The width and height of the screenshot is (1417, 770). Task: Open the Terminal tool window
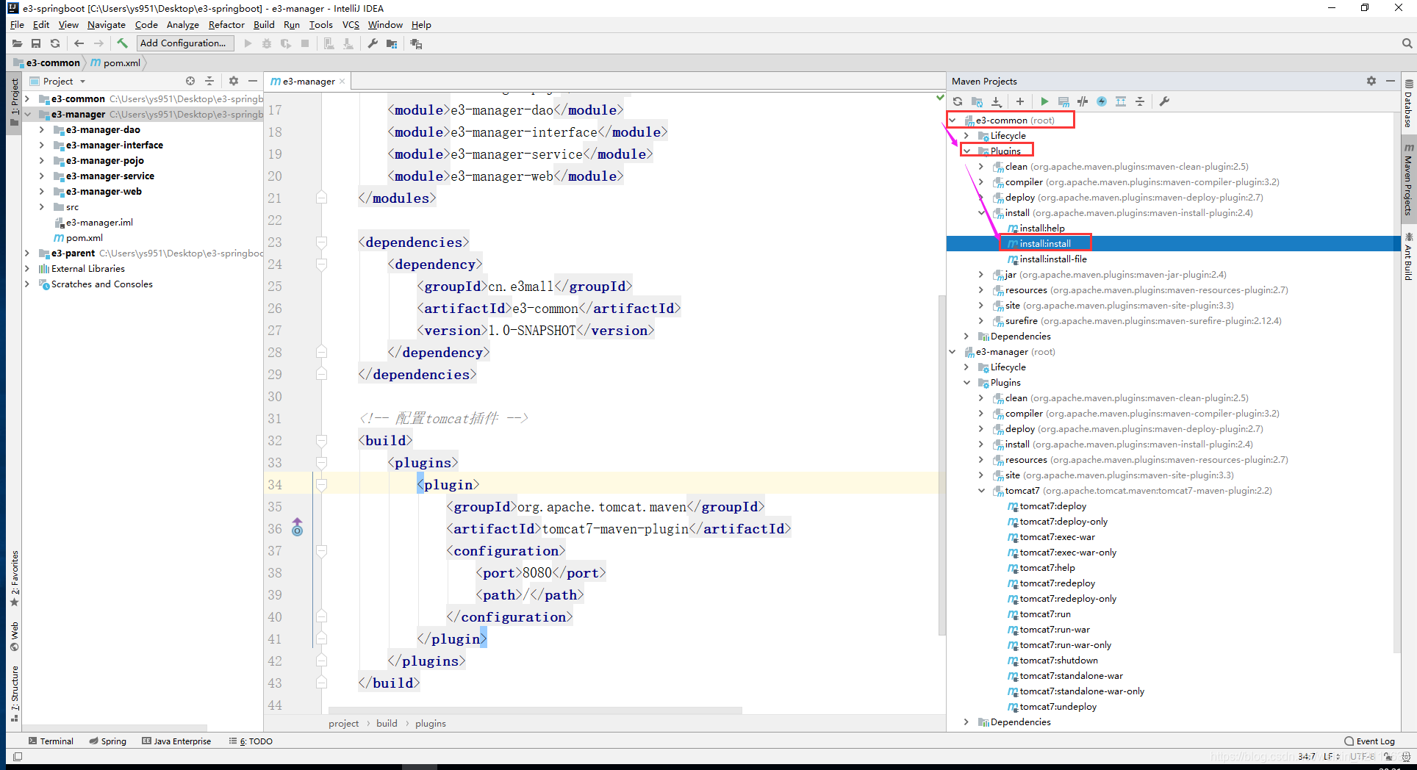tap(51, 741)
